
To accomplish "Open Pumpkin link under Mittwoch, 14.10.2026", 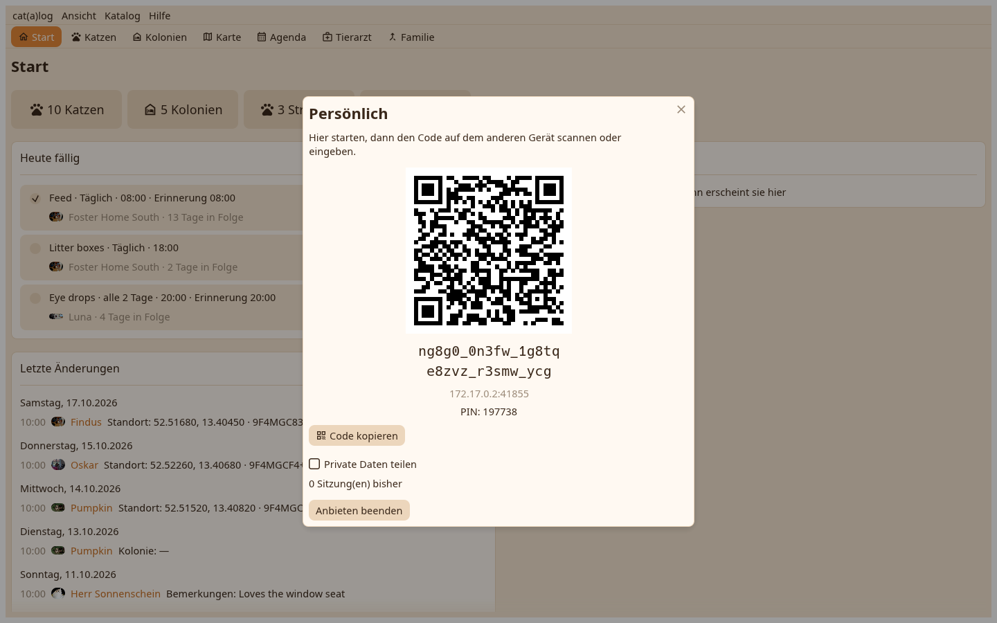I will point(91,507).
